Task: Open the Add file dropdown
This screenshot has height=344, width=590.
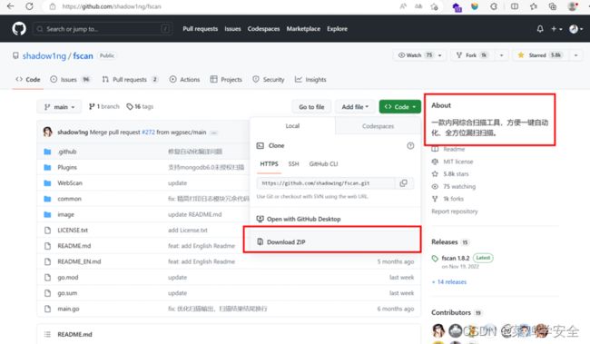Action: [355, 107]
